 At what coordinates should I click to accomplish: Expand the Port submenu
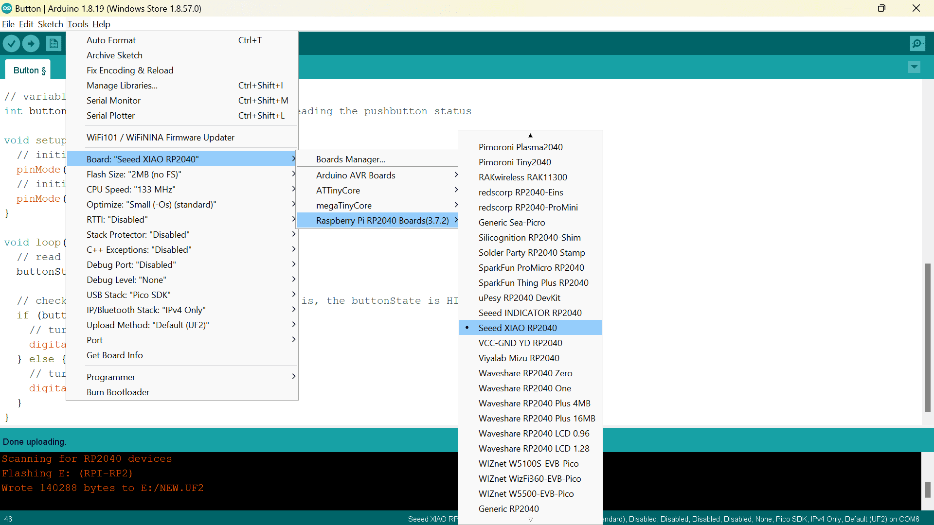tap(182, 340)
